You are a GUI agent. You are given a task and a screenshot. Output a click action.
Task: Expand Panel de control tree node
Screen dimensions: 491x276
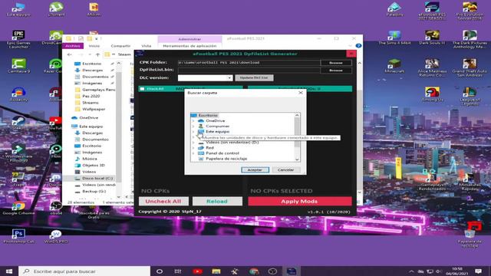193,153
